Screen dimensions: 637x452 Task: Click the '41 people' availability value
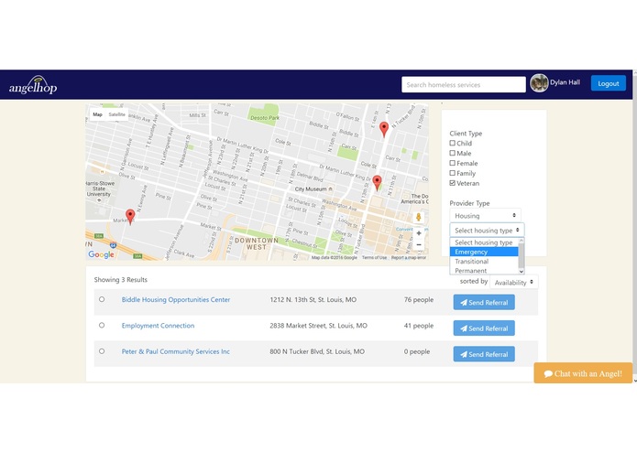click(x=419, y=326)
